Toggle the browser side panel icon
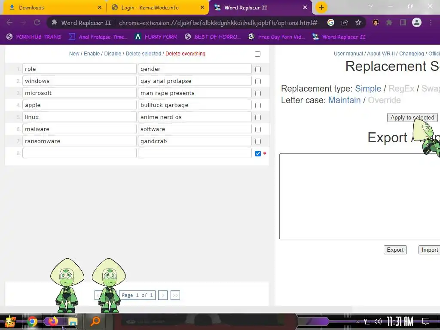This screenshot has width=440, height=330. pos(403,22)
